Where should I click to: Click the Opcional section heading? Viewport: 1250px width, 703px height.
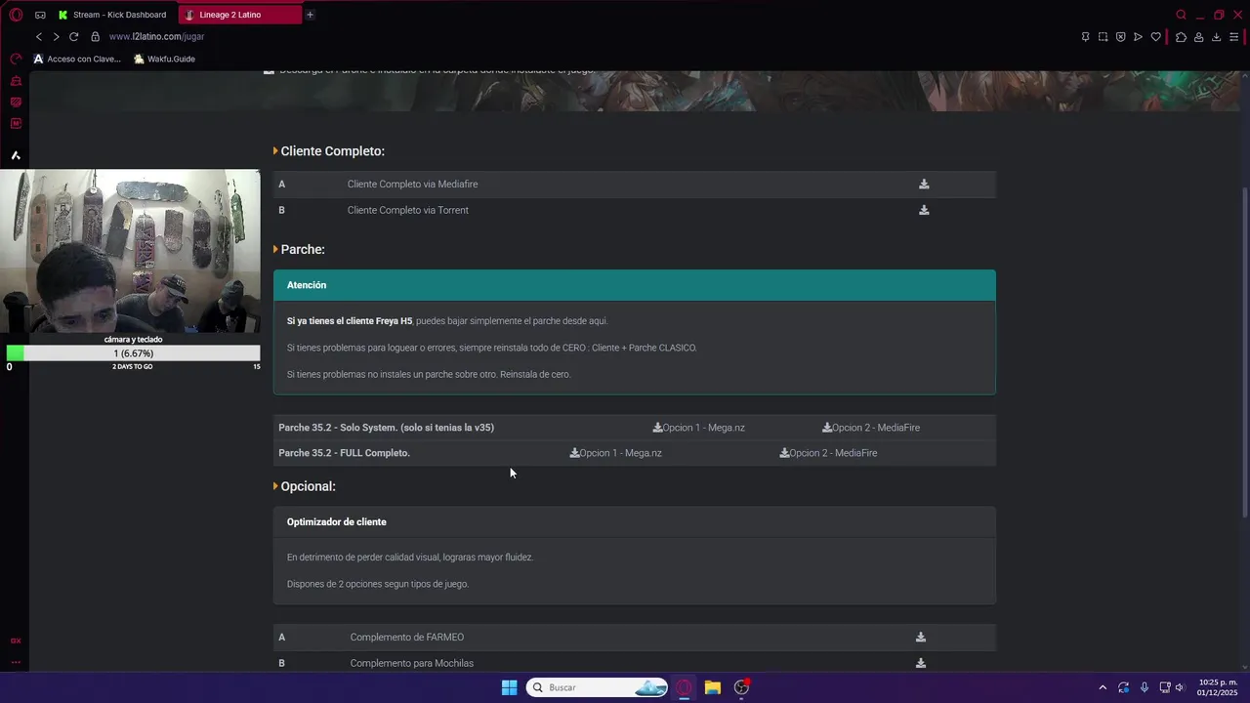coord(308,486)
